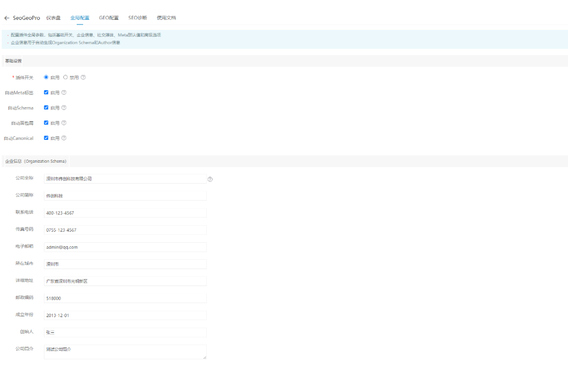Select the 企业信息 (Organization Schema) section header

pyautogui.click(x=36, y=161)
